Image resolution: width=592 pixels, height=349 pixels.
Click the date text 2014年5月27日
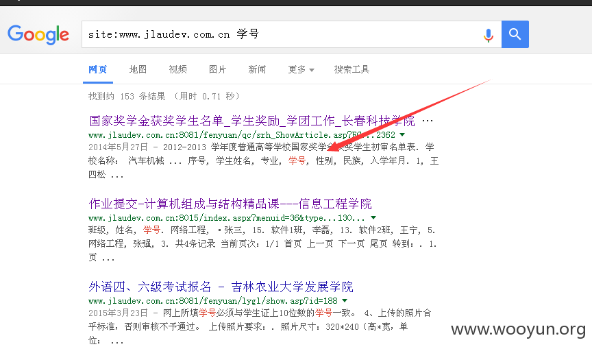pos(118,147)
